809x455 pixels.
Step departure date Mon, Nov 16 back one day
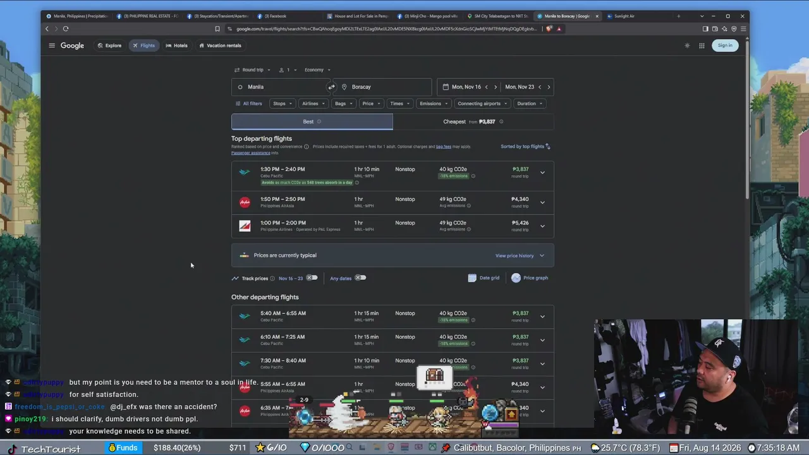coord(486,87)
